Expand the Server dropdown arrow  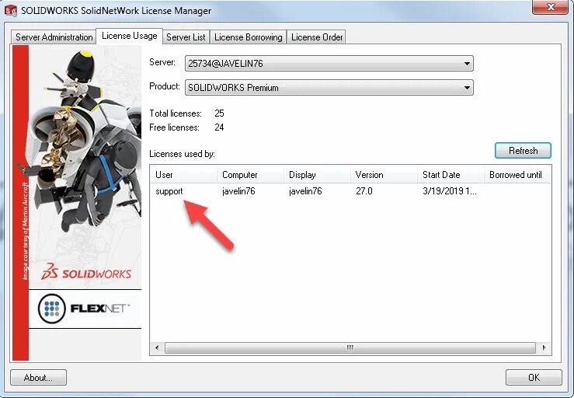[x=467, y=64]
